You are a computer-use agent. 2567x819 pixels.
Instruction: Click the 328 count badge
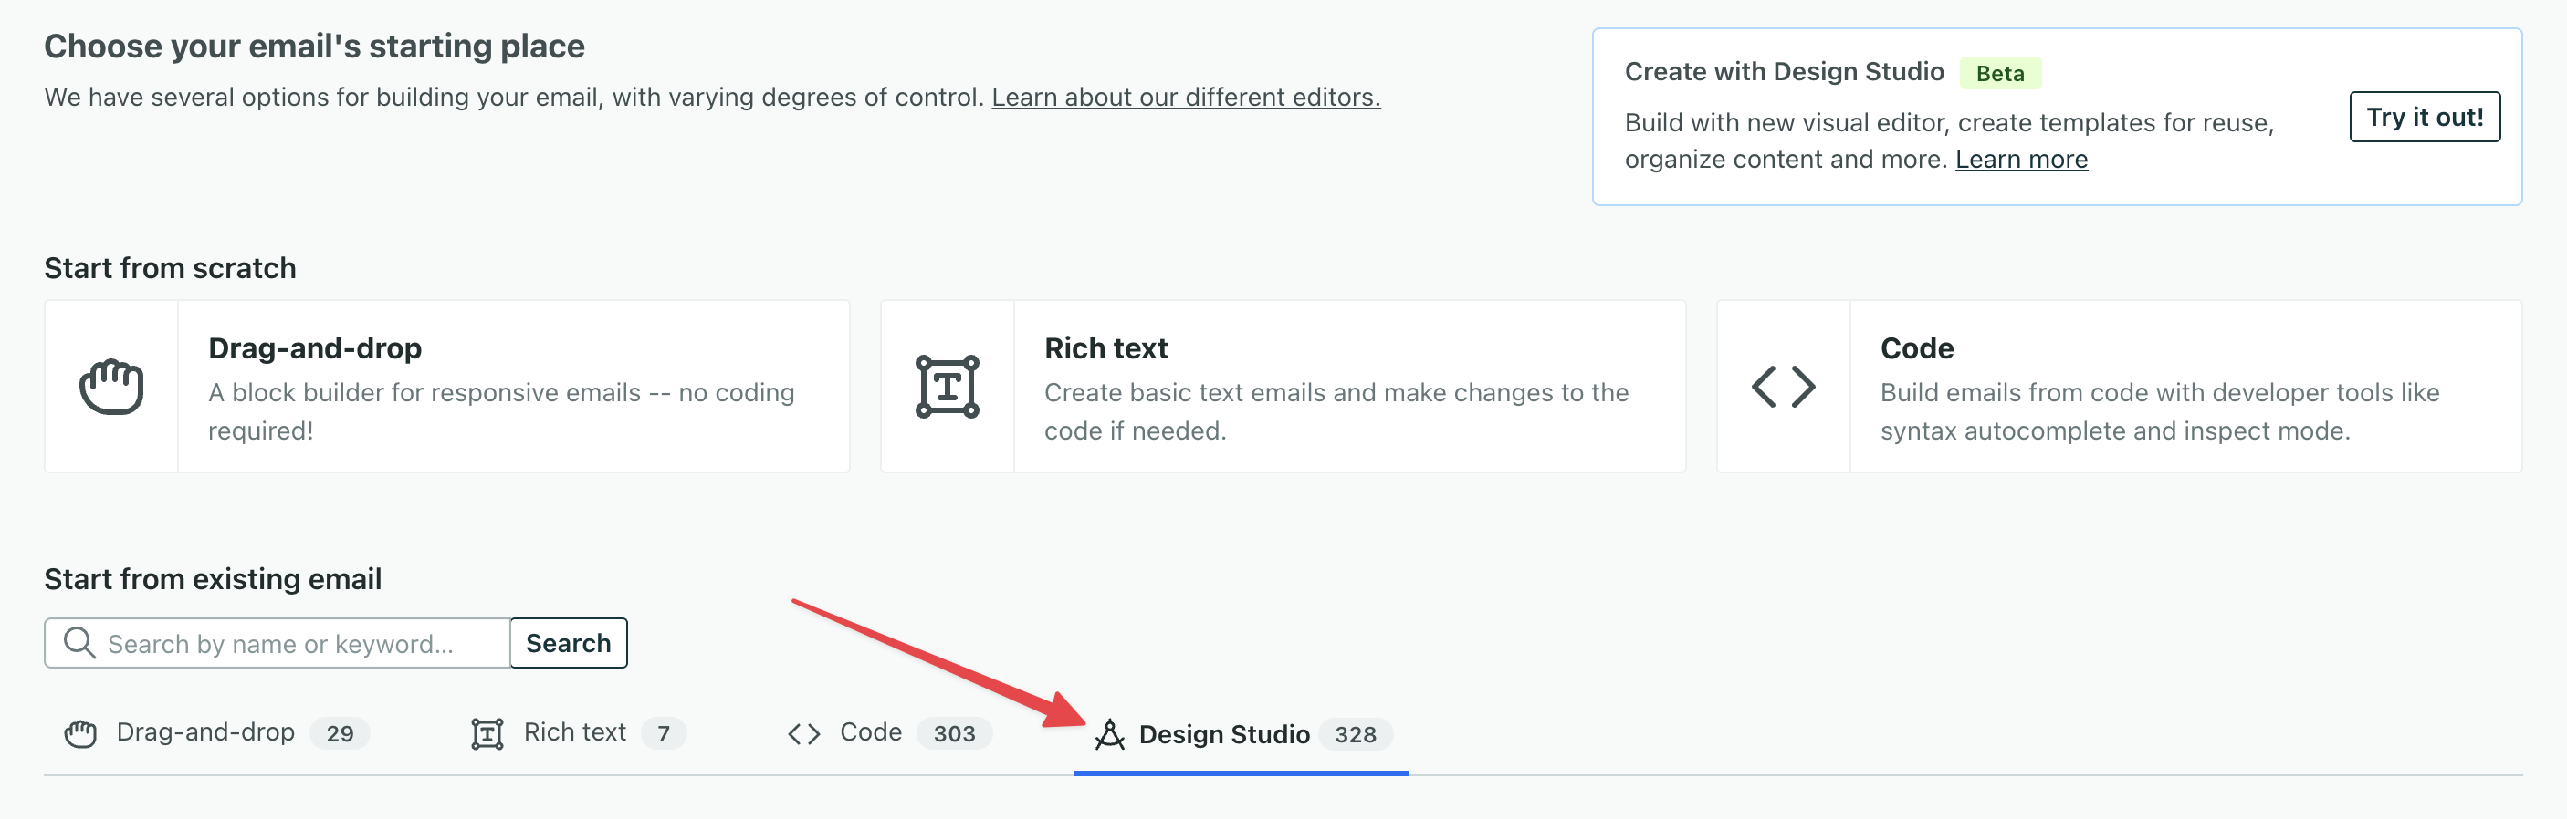[x=1356, y=734]
